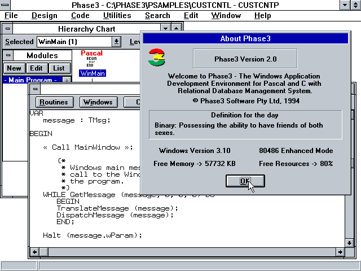
Task: Click the Pascal BEGIN END icon
Action: pos(91,59)
